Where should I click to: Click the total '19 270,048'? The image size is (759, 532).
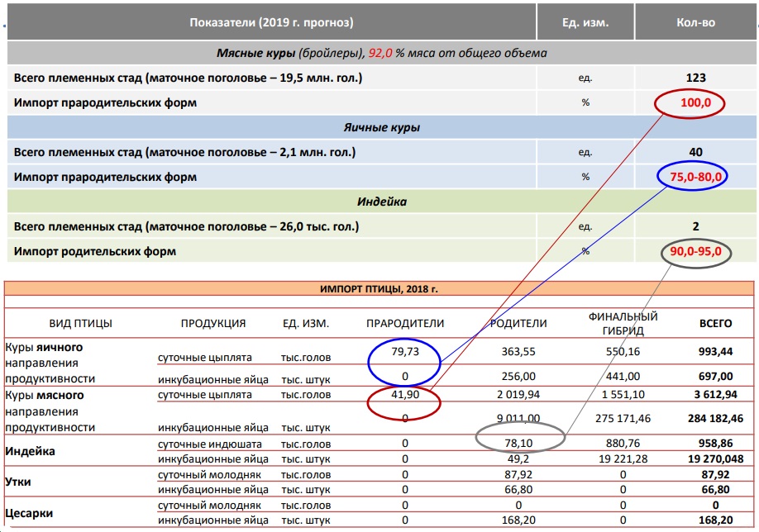click(715, 458)
